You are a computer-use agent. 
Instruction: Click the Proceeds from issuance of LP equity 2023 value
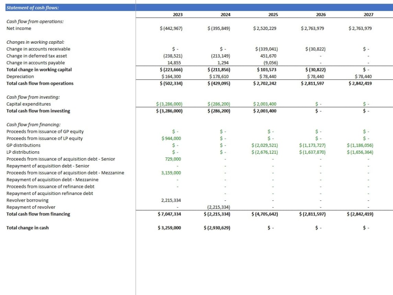(172, 138)
